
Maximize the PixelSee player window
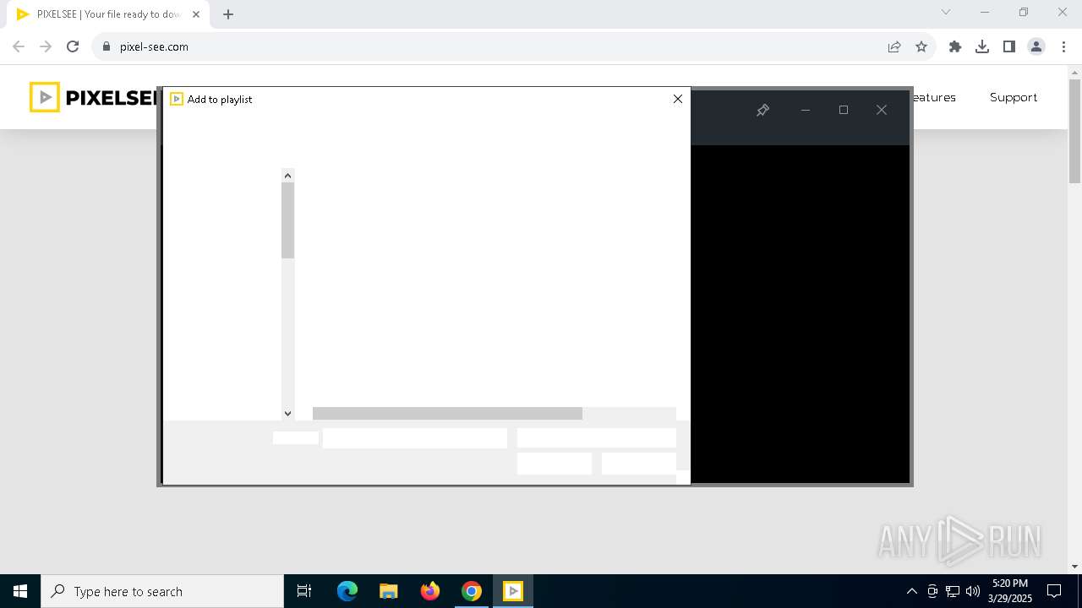click(843, 110)
